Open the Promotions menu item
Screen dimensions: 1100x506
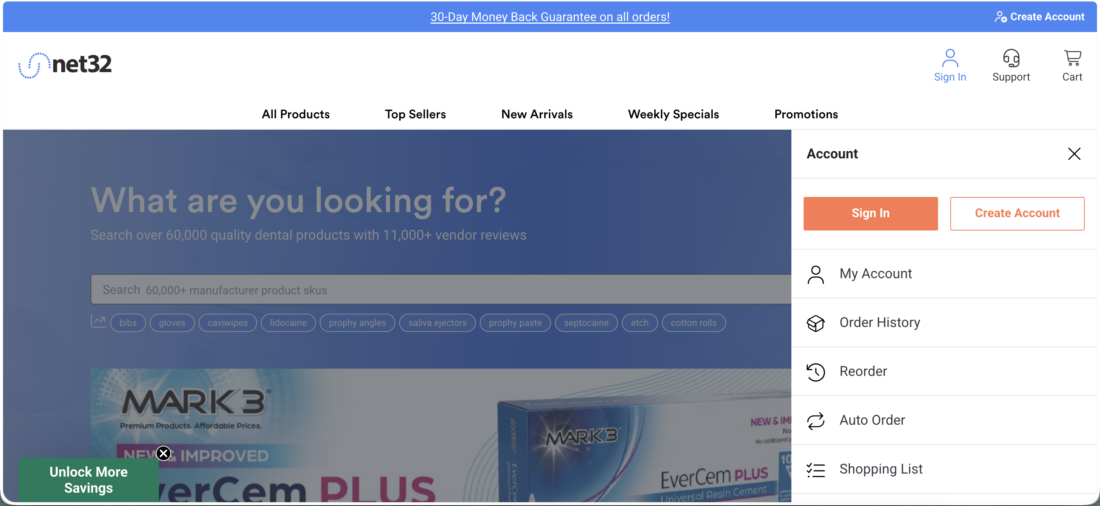(x=806, y=114)
